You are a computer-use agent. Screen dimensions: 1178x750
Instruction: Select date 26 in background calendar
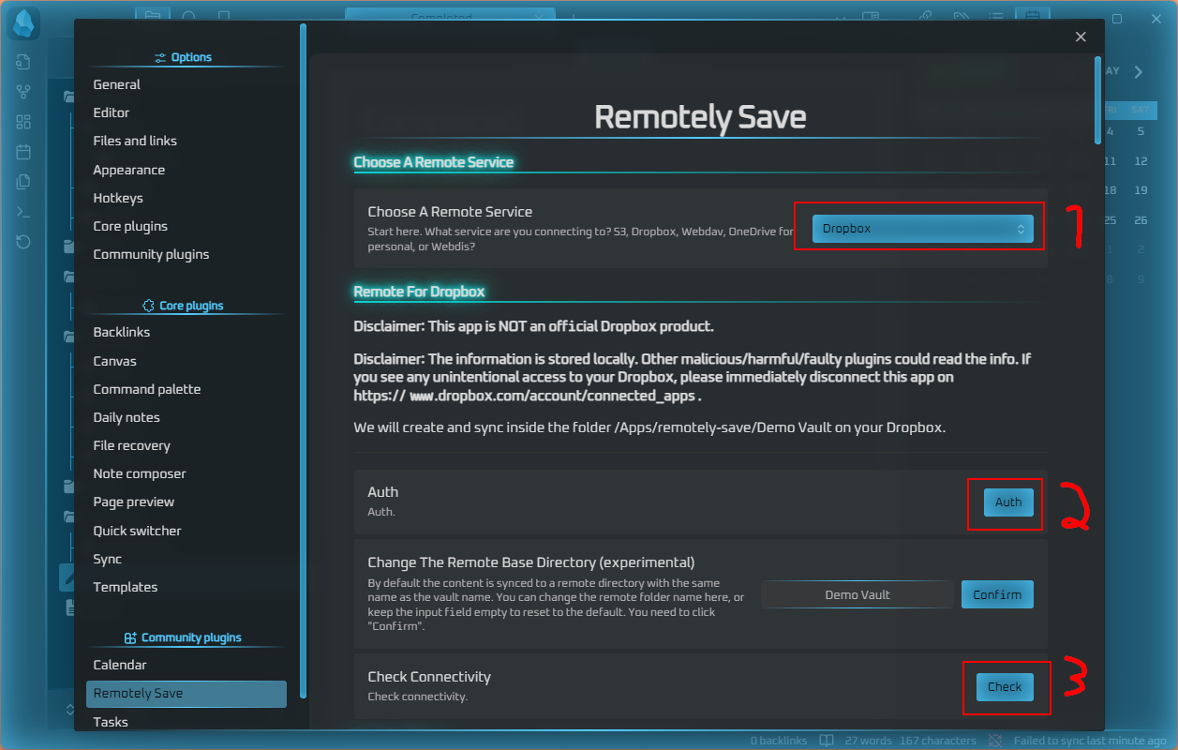coord(1141,220)
